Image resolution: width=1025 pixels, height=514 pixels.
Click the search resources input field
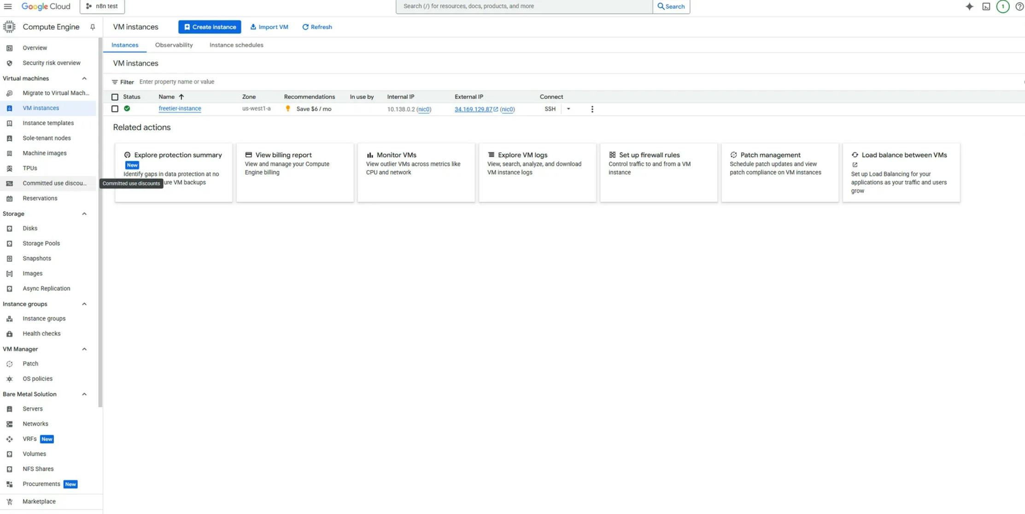(524, 6)
